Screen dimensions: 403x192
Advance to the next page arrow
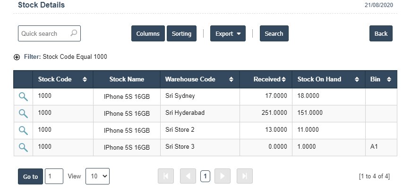(223, 176)
